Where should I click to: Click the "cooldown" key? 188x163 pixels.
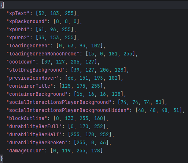(x=21, y=62)
